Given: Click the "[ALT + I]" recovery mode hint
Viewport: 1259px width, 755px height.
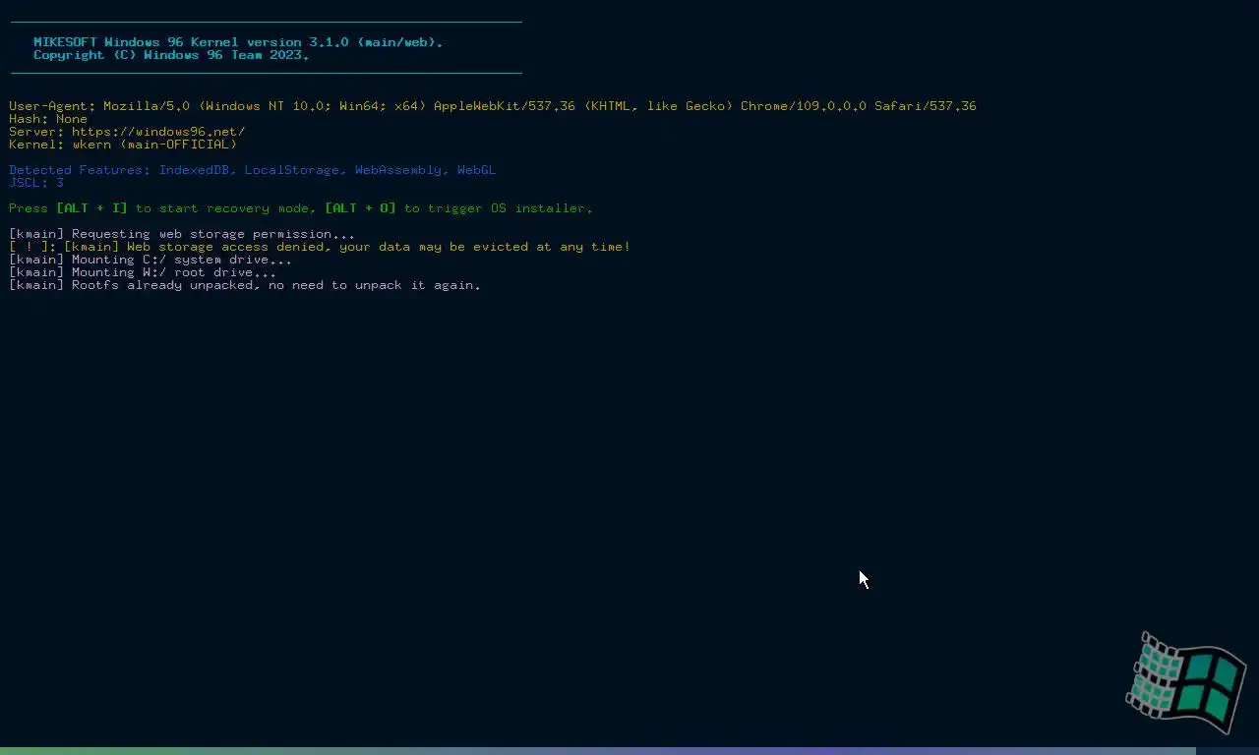Looking at the screenshot, I should [91, 208].
